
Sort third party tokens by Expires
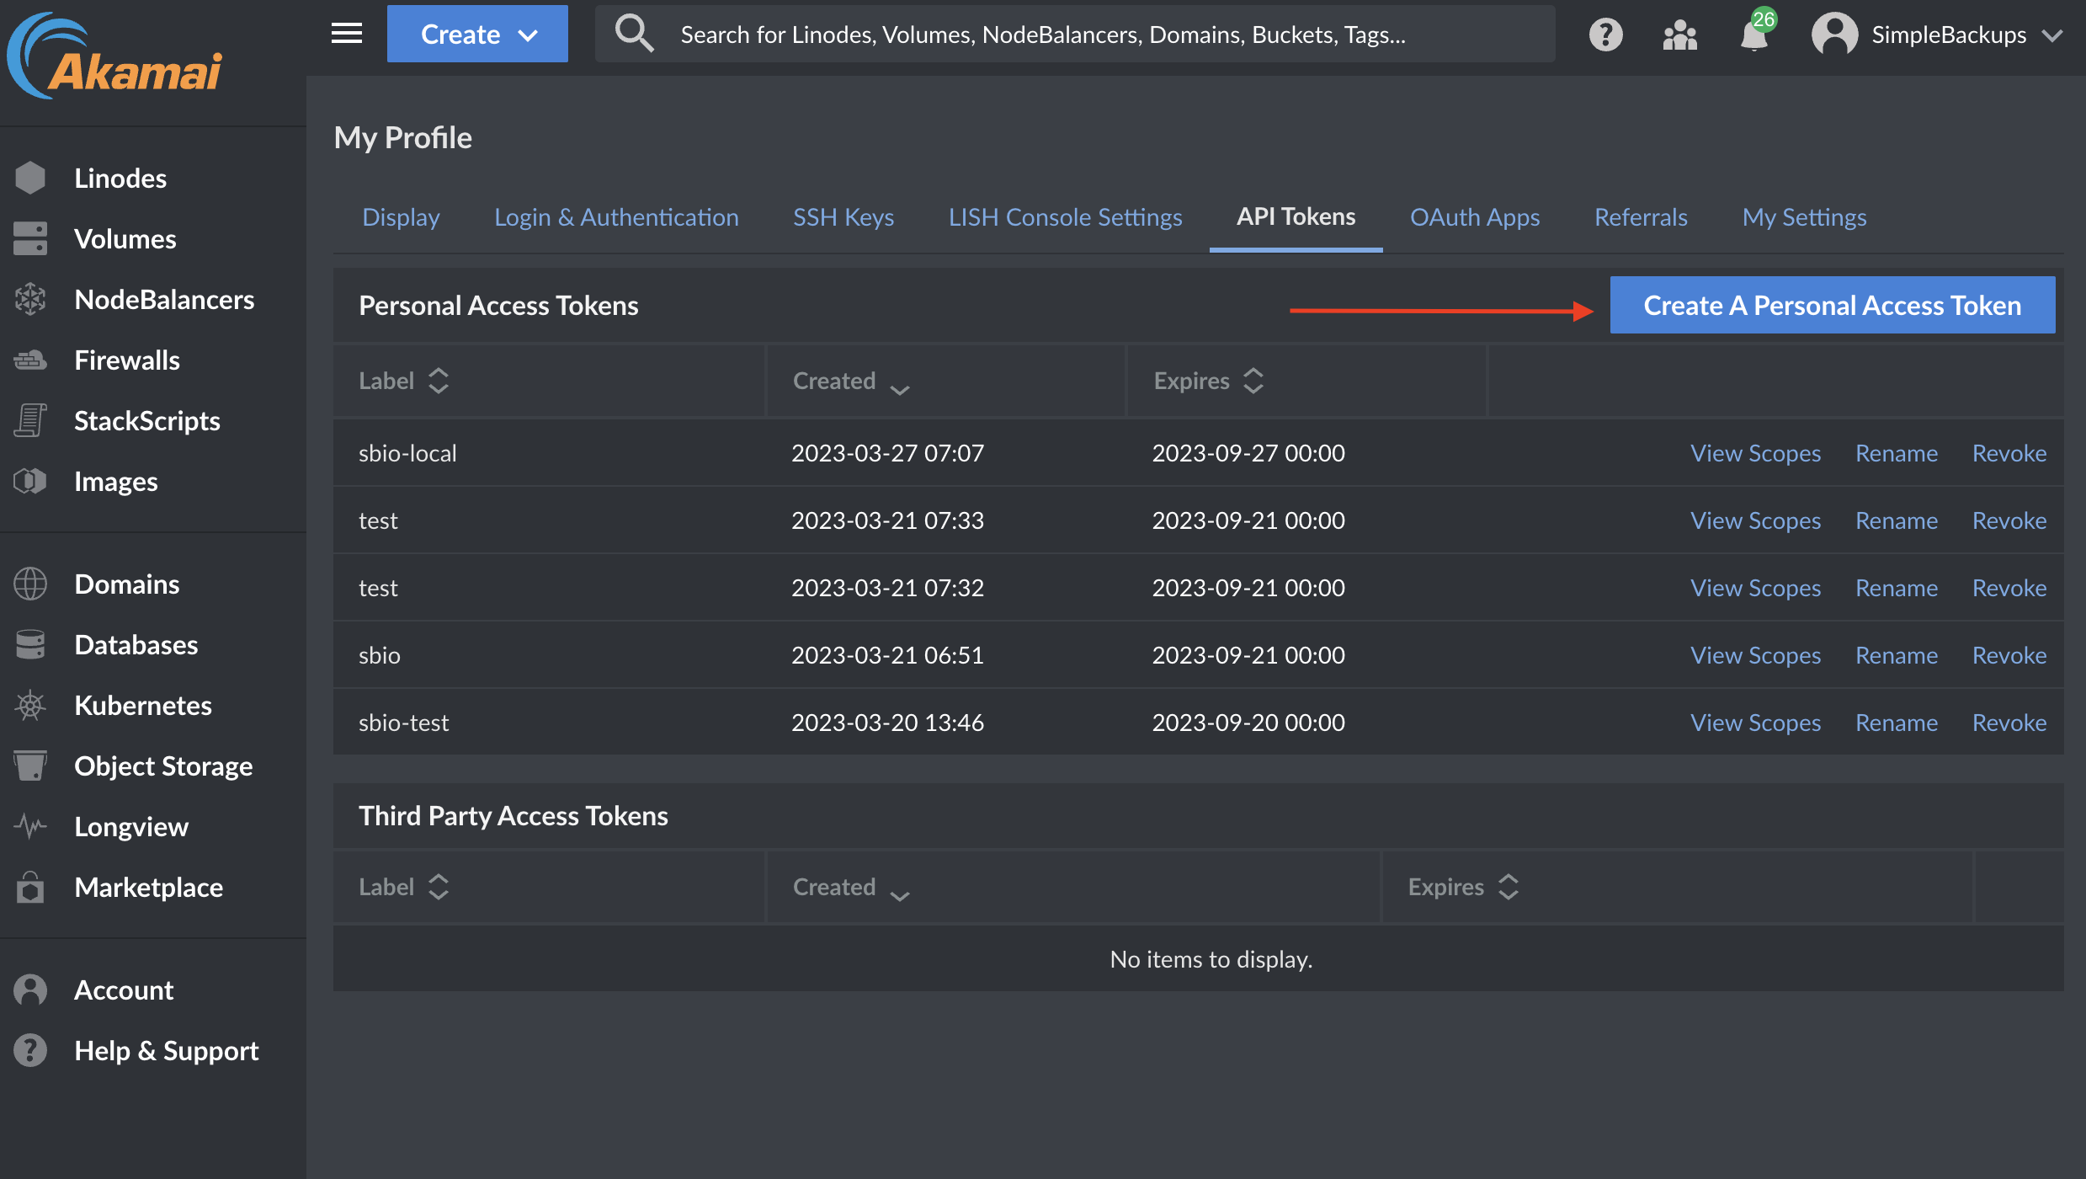1462,888
